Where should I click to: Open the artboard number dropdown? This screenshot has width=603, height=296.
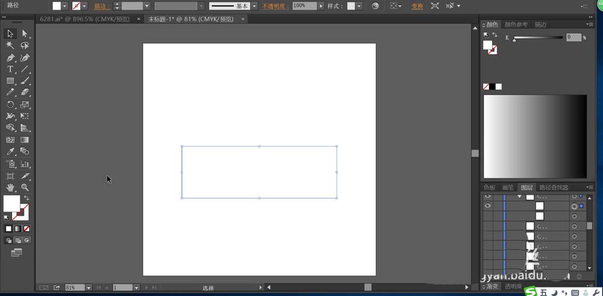[136, 288]
